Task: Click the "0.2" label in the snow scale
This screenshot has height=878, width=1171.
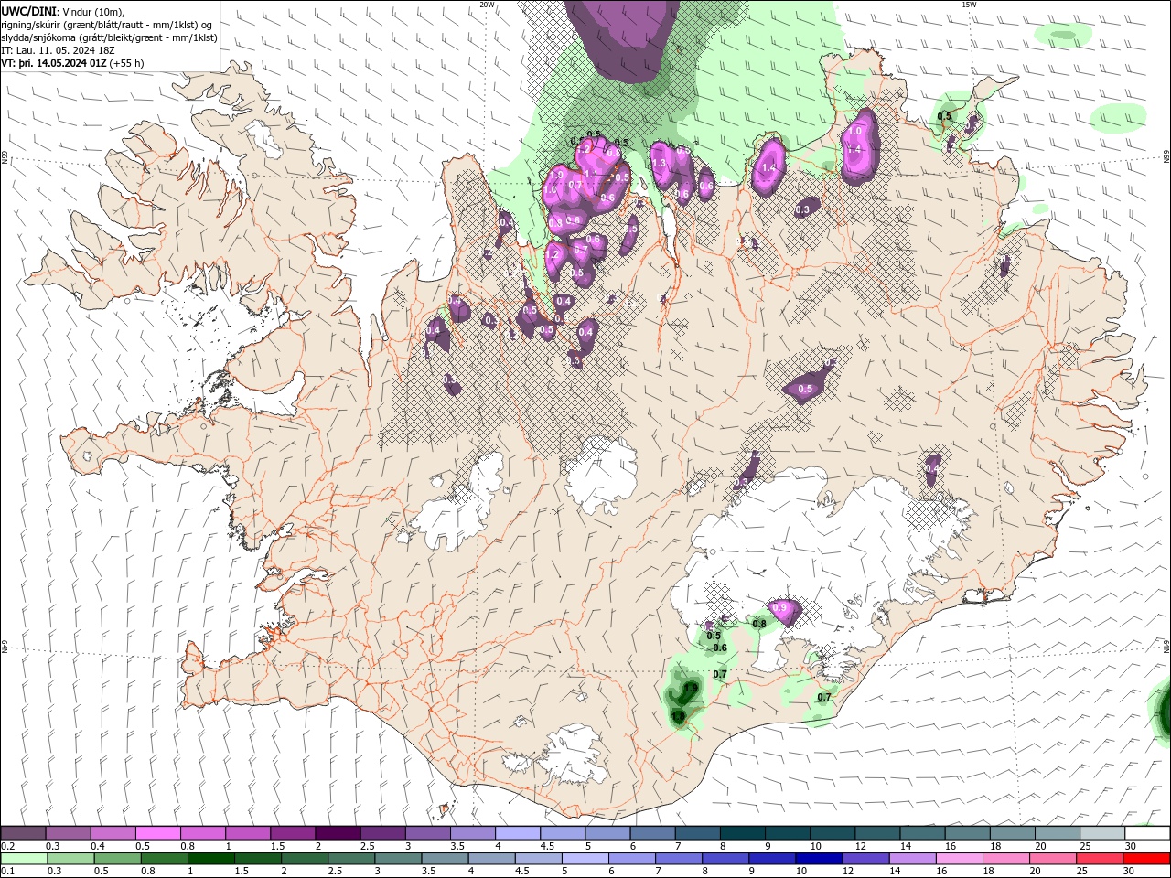Action: 7,846
